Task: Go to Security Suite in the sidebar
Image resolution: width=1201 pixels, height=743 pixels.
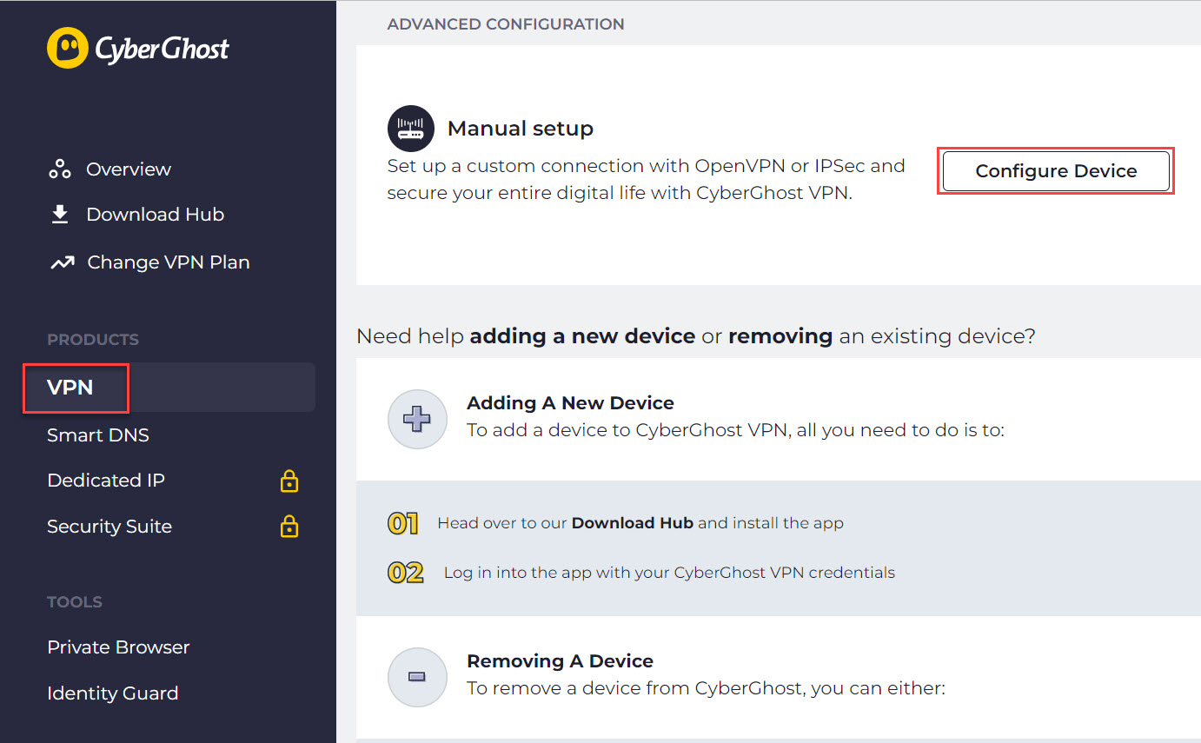Action: [x=109, y=527]
